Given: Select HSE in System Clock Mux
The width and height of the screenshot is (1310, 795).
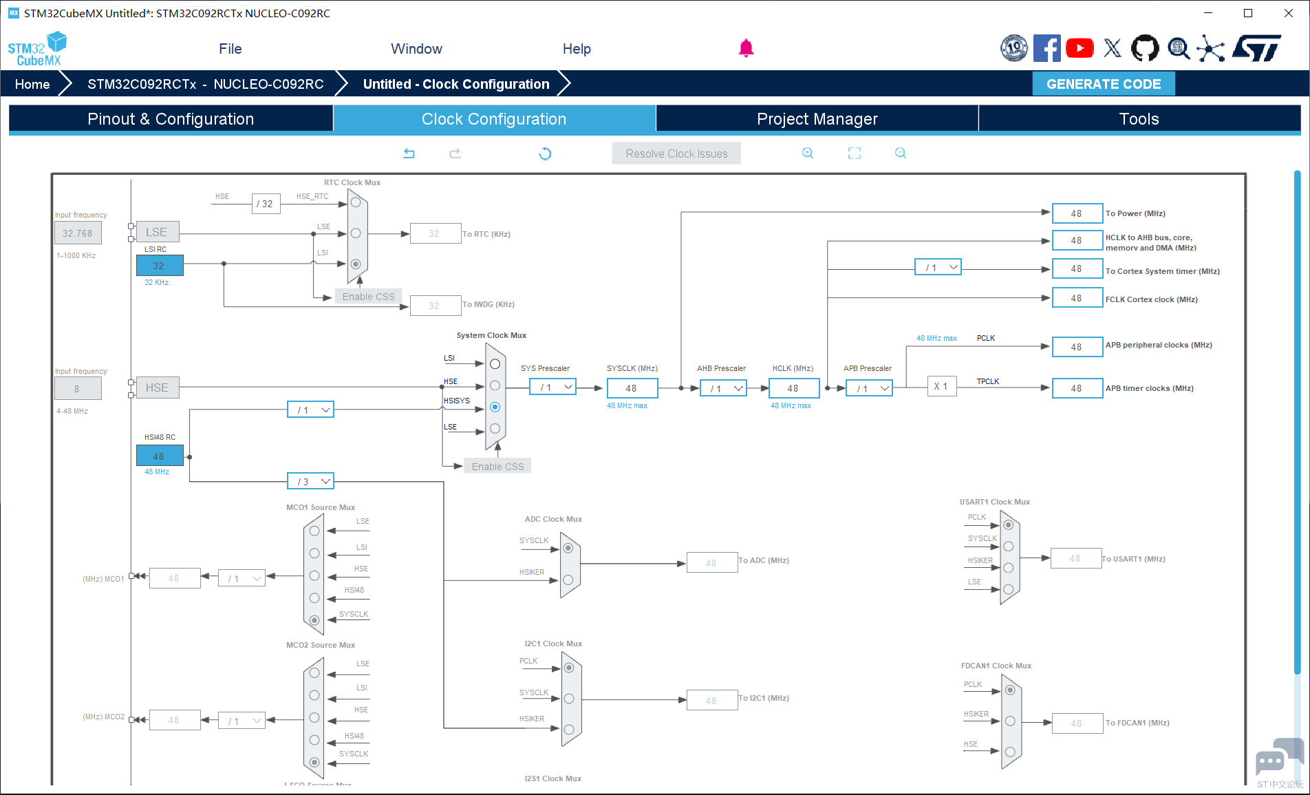Looking at the screenshot, I should pyautogui.click(x=495, y=385).
